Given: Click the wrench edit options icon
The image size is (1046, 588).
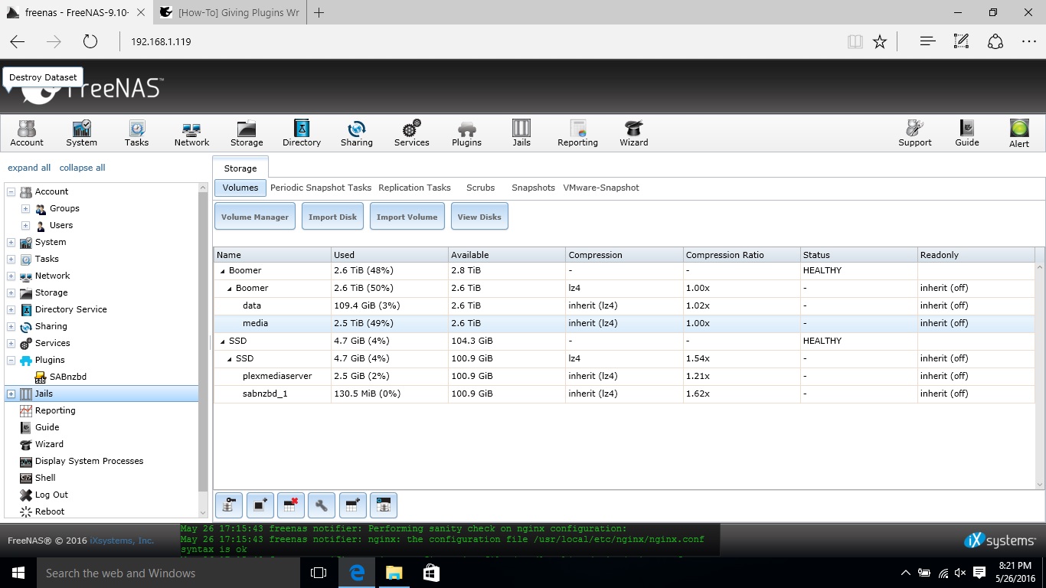Looking at the screenshot, I should click(x=322, y=505).
